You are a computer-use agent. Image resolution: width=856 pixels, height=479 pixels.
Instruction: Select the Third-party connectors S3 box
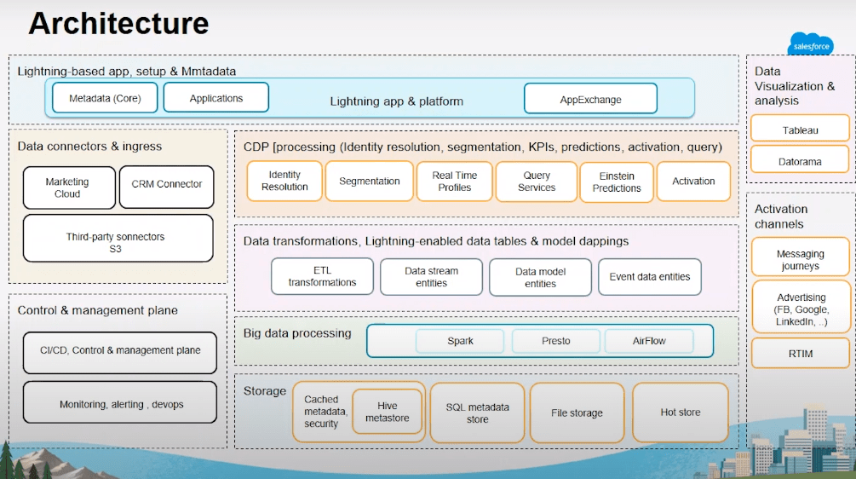pyautogui.click(x=118, y=238)
